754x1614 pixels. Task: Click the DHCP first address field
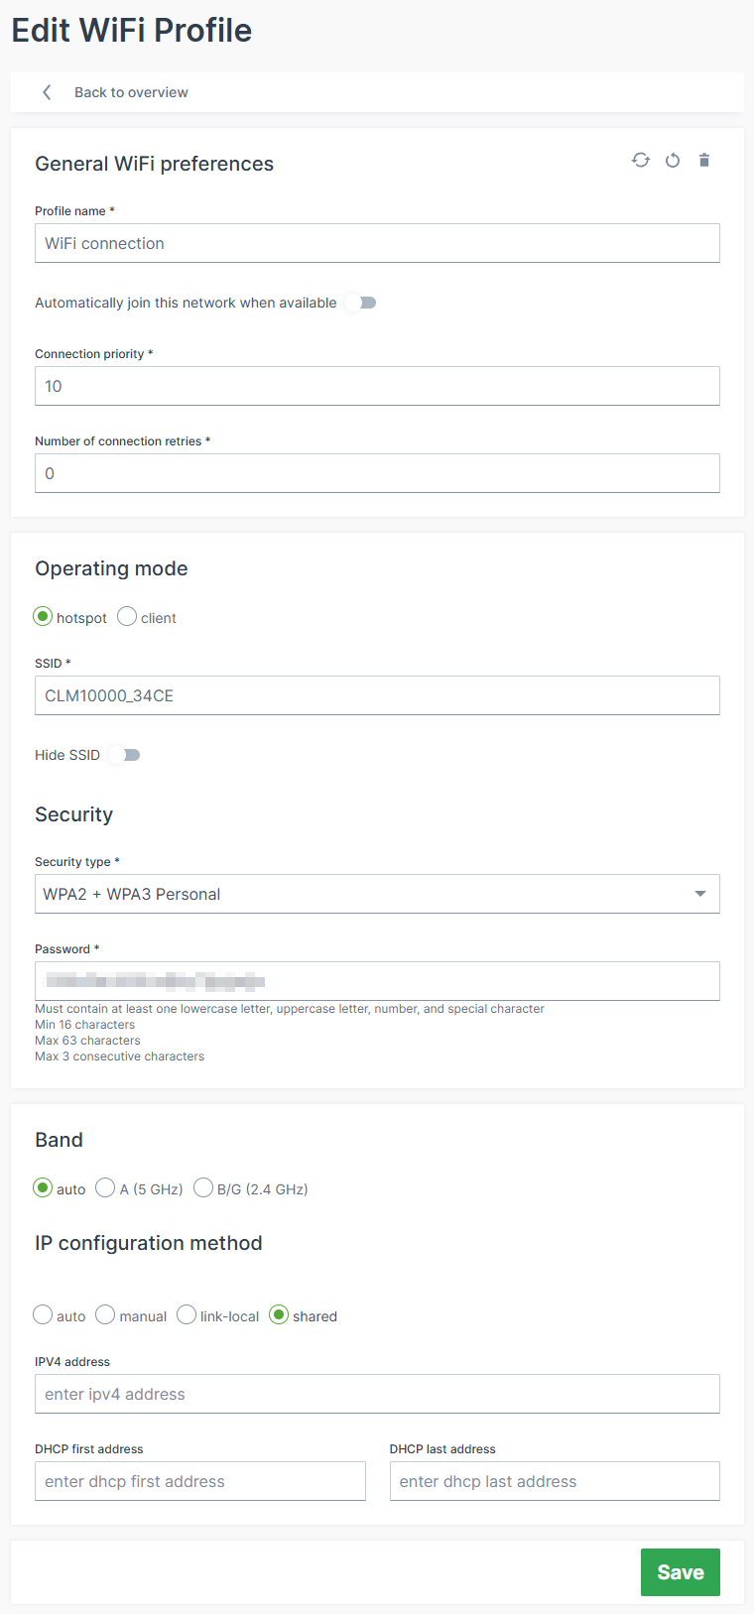(199, 1480)
